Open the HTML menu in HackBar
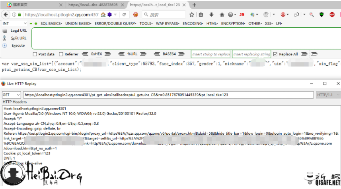Screen dimensions: 341x189 tap(212, 23)
